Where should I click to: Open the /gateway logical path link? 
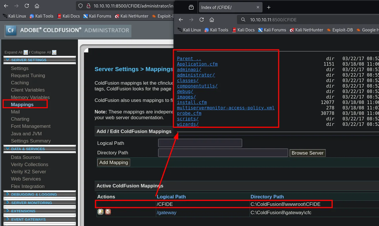166,212
